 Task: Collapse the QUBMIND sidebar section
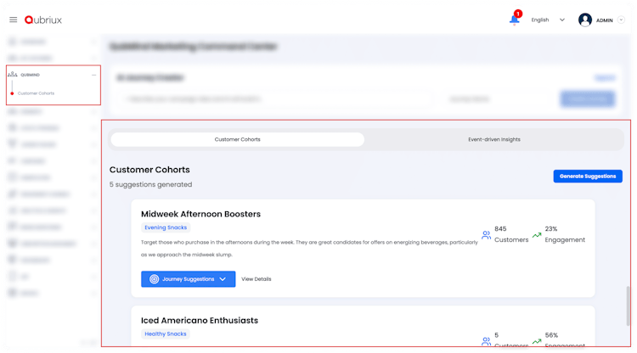click(x=94, y=75)
